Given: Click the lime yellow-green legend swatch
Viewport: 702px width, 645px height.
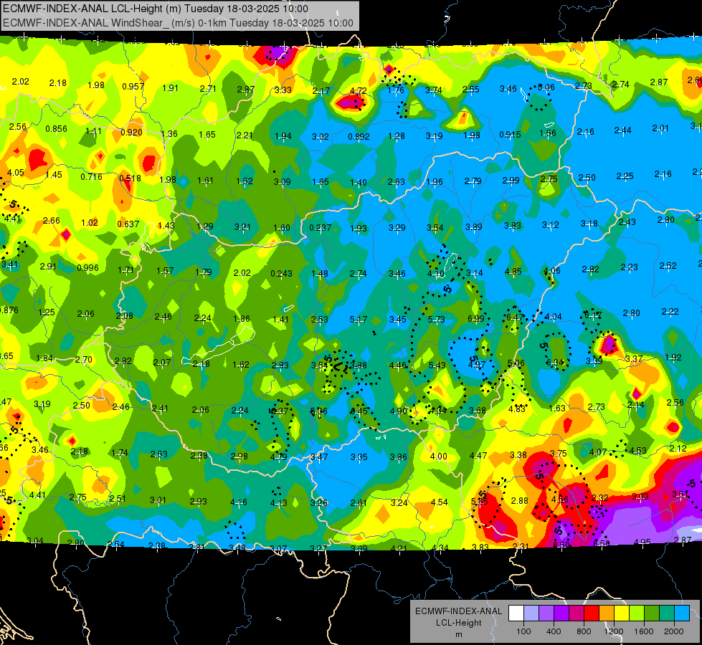Looking at the screenshot, I should coord(637,613).
